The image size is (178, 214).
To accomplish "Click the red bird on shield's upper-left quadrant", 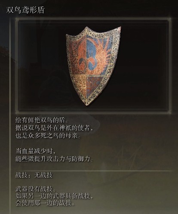I will [x=79, y=55].
